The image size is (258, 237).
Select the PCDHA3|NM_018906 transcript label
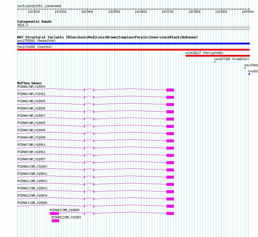tap(31, 108)
